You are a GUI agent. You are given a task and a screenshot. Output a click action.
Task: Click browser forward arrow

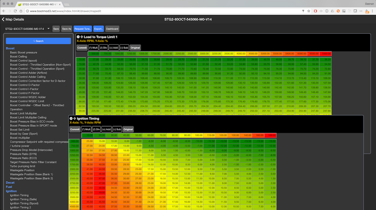[10, 11]
